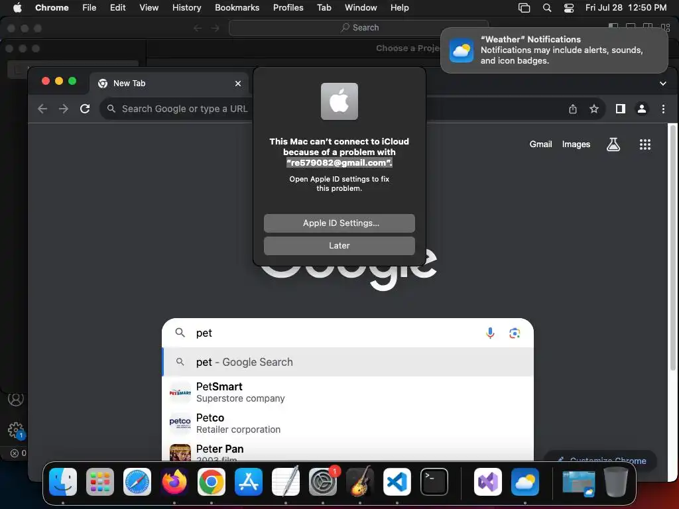This screenshot has height=509, width=679.
Task: Open the Profiles menu
Action: (288, 8)
